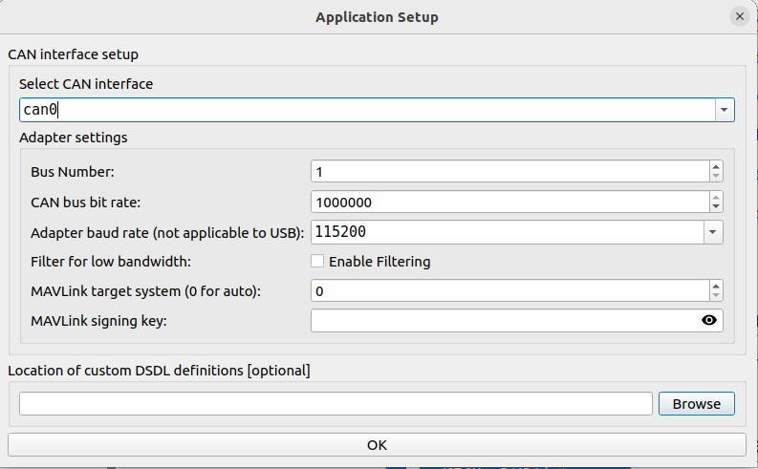758x469 pixels.
Task: Decrease the Bus Number with down arrow
Action: 715,177
